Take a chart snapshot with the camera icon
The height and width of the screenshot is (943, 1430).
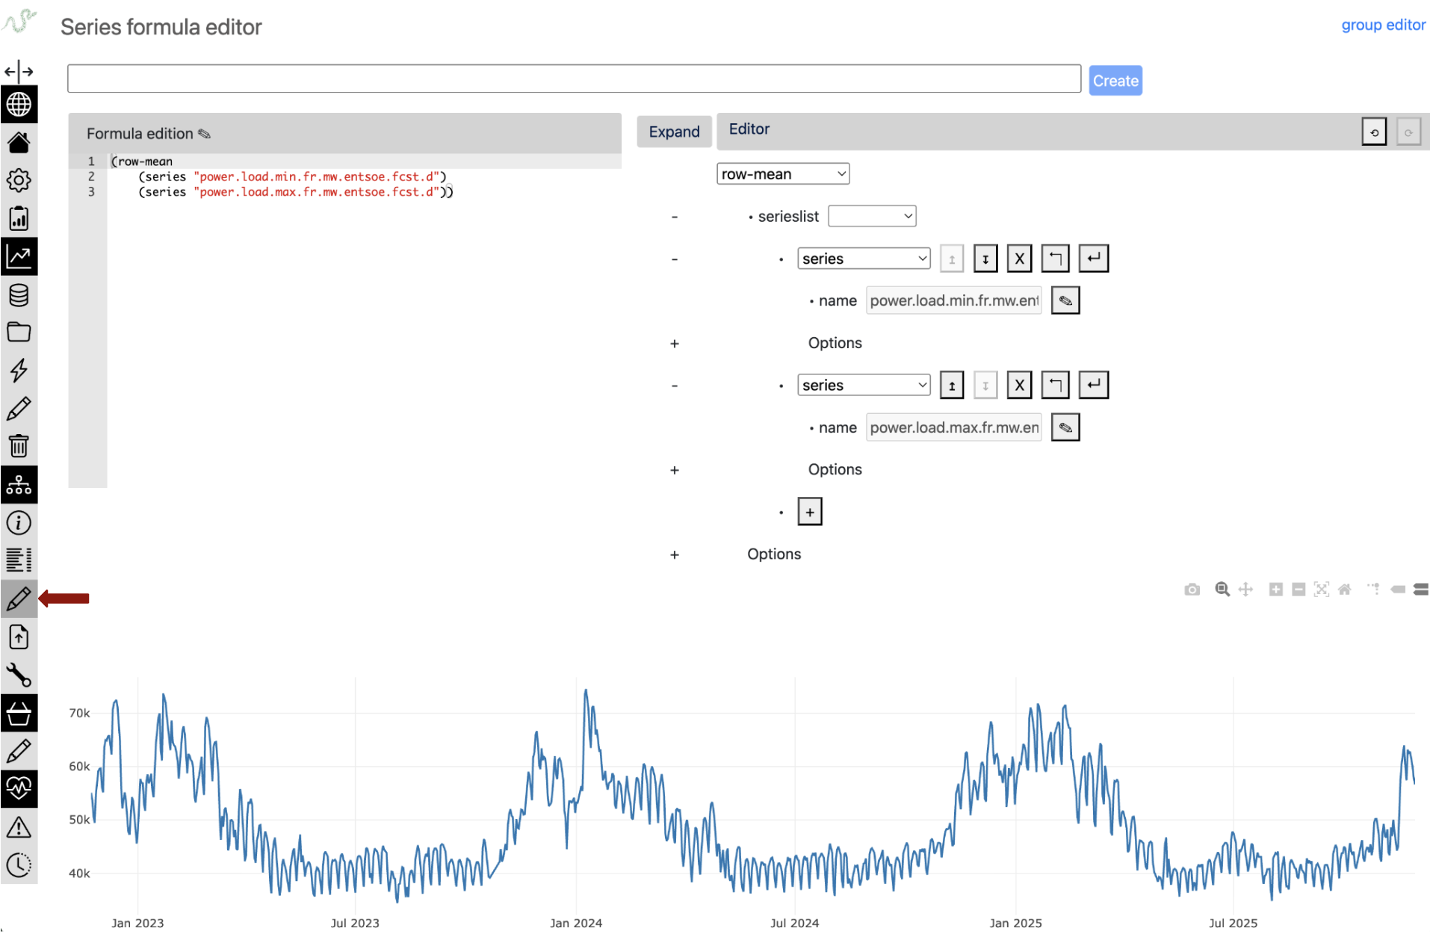pyautogui.click(x=1192, y=590)
